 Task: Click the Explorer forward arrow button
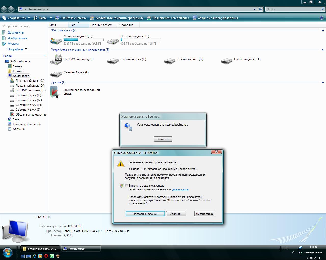11,9
